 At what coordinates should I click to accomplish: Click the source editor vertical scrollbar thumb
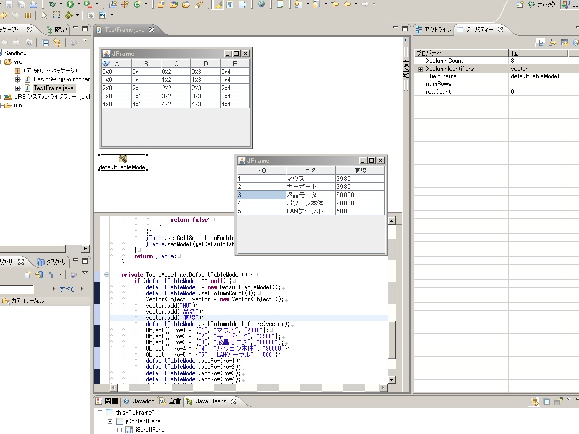(x=392, y=339)
